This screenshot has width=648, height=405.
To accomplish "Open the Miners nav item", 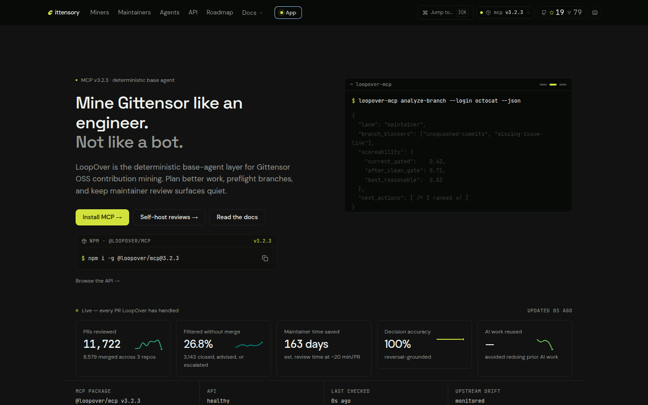I will (x=99, y=12).
